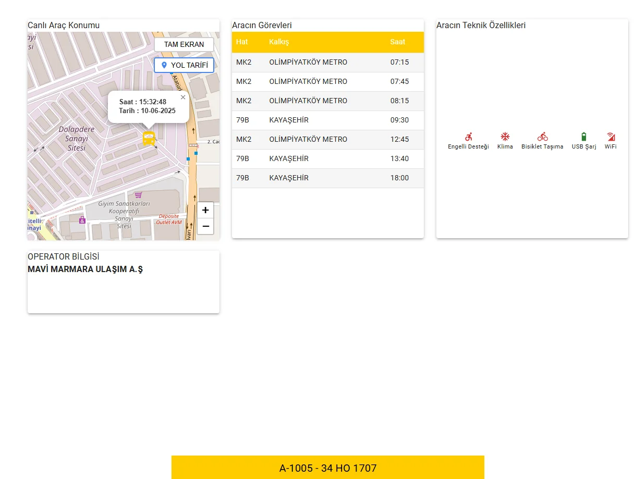The width and height of the screenshot is (635, 479).
Task: Click the yellow bus marker on map
Action: tap(149, 138)
